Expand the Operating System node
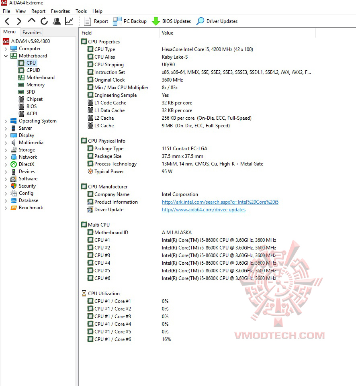This screenshot has height=386, width=356. (6, 121)
